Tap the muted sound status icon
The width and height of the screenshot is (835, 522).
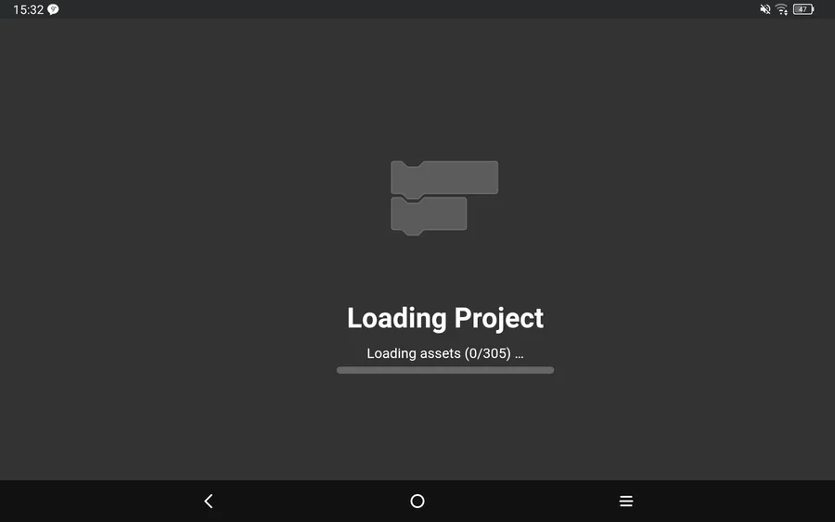[x=765, y=9]
